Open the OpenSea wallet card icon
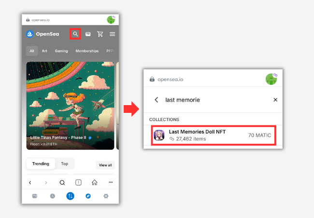This screenshot has height=218, width=314. pyautogui.click(x=88, y=34)
